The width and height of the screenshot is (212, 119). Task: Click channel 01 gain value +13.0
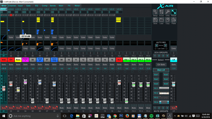(x=4, y=9)
